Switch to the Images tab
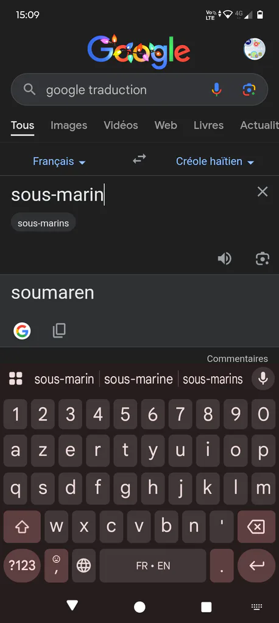 [x=69, y=125]
